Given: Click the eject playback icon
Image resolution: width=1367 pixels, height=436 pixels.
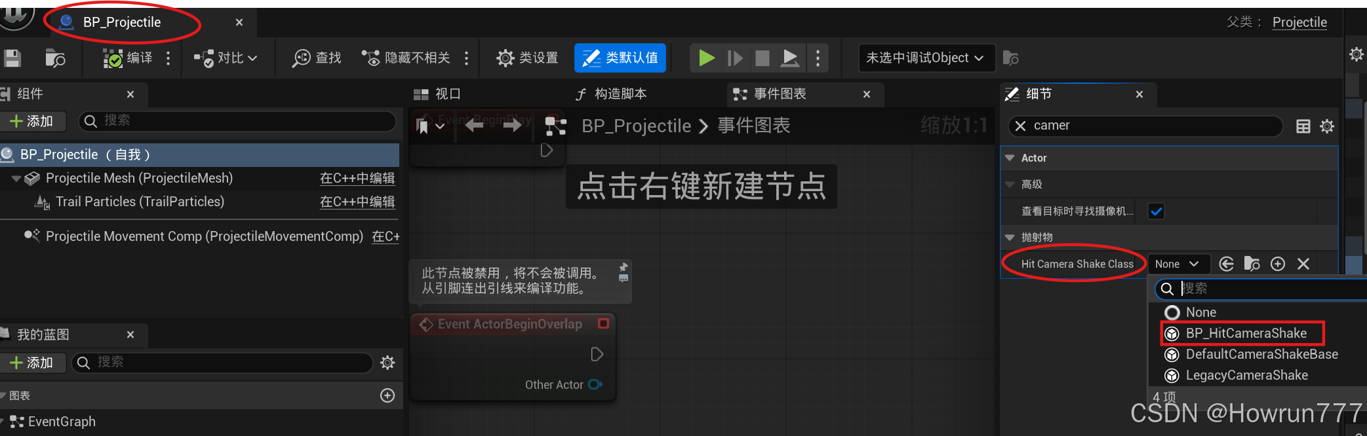Looking at the screenshot, I should 790,58.
